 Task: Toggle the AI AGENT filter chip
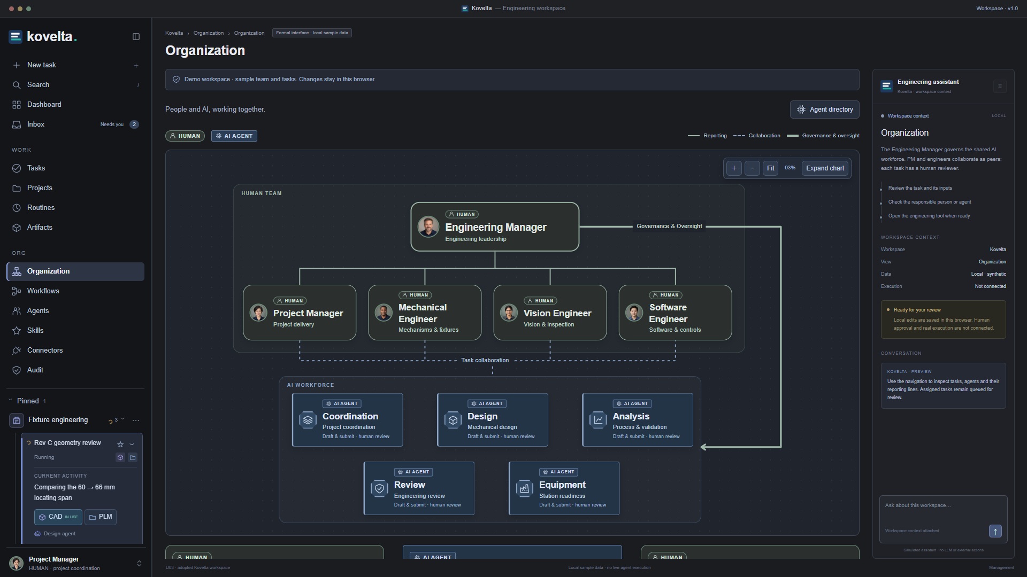pyautogui.click(x=234, y=136)
